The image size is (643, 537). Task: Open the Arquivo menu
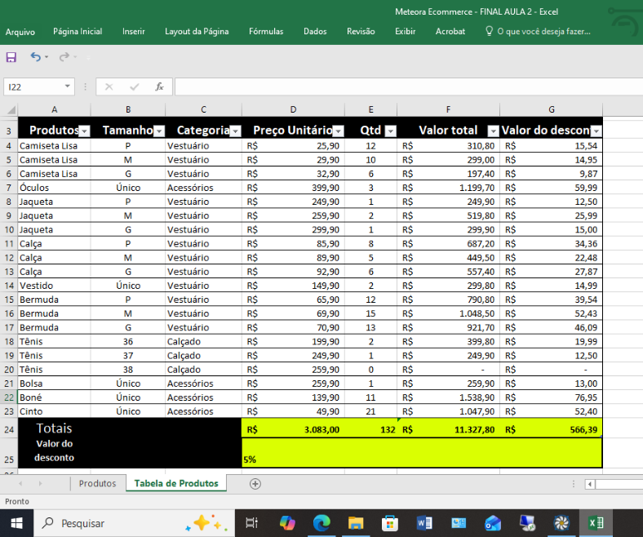tap(20, 32)
